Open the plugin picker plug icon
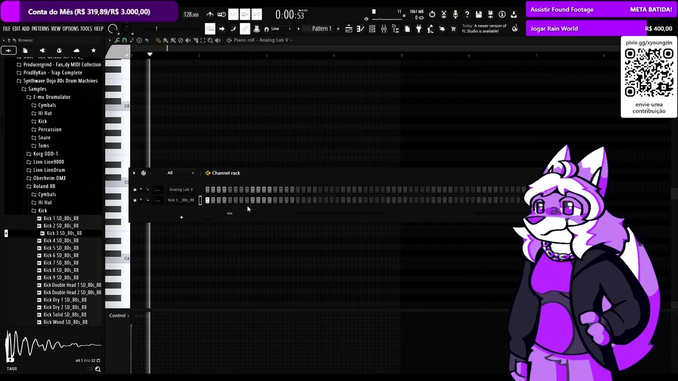Image resolution: width=678 pixels, height=381 pixels. [x=418, y=29]
